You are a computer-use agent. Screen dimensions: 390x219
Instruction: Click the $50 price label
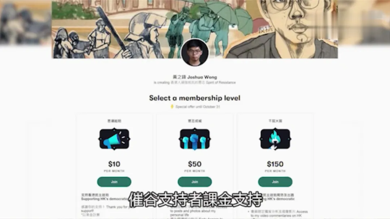[195, 164]
